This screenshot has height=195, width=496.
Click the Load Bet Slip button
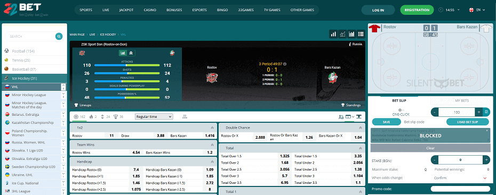468,122
